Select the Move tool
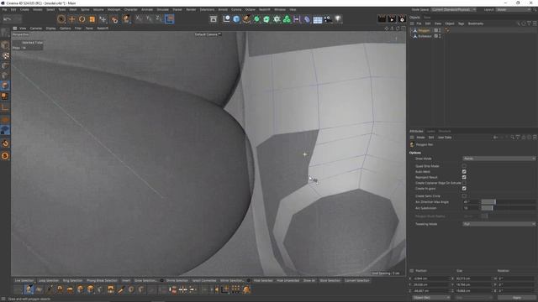This screenshot has width=538, height=302. click(x=71, y=19)
